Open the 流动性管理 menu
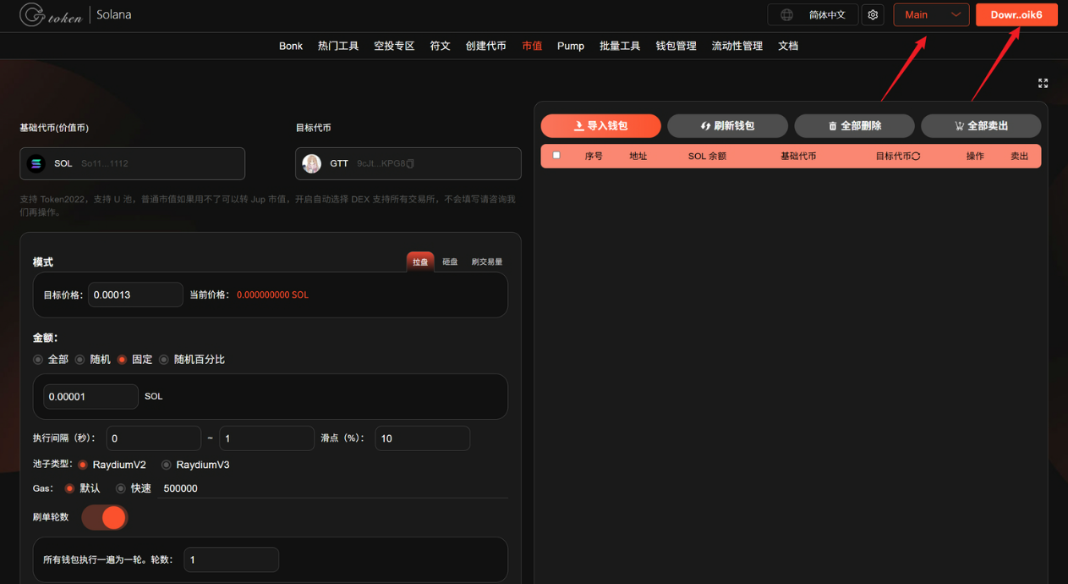1068x584 pixels. point(737,46)
